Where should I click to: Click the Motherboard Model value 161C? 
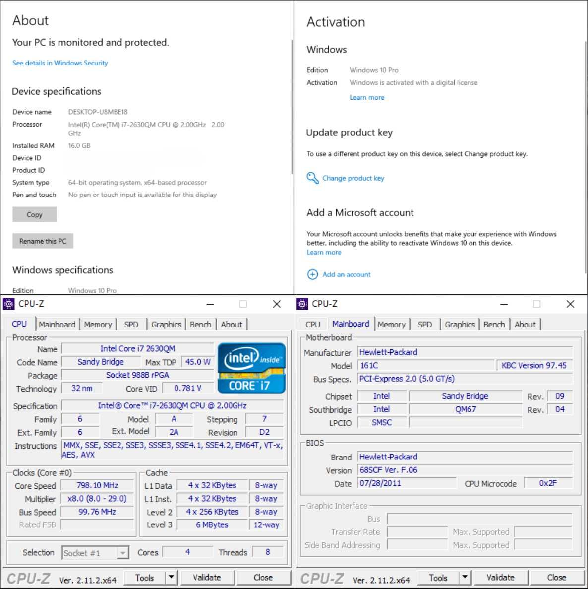426,366
